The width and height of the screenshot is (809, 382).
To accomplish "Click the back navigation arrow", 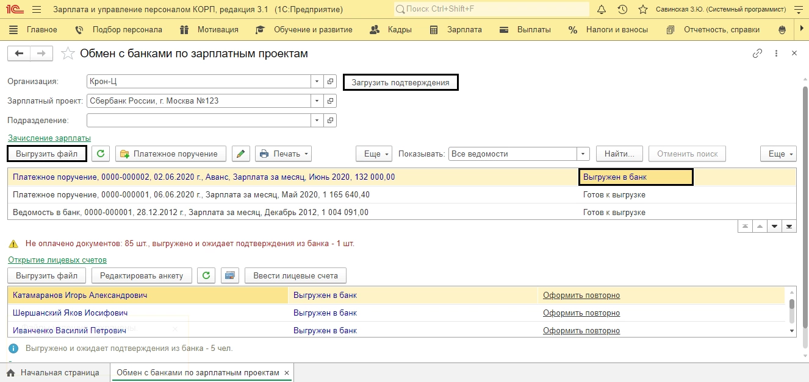I will click(x=19, y=54).
